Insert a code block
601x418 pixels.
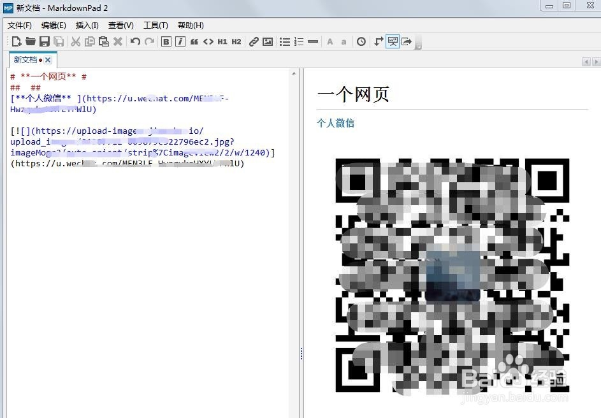pos(208,41)
